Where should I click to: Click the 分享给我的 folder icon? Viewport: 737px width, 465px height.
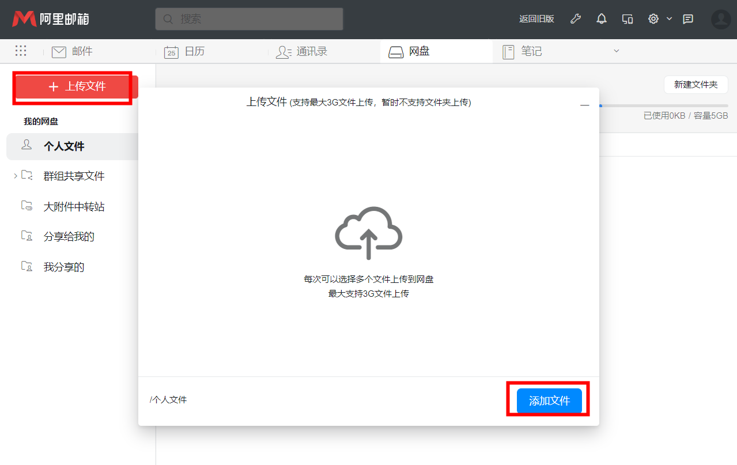click(27, 235)
